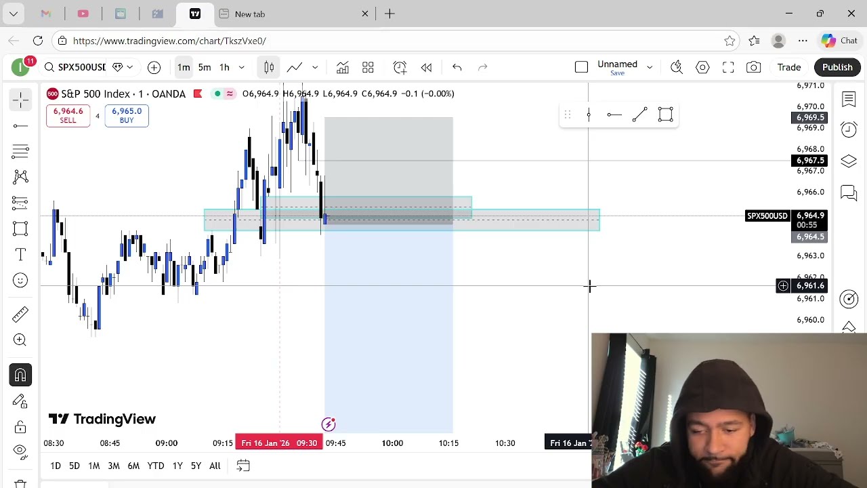Viewport: 867px width, 488px height.
Task: Select the rectangle shapes tool
Action: [20, 228]
